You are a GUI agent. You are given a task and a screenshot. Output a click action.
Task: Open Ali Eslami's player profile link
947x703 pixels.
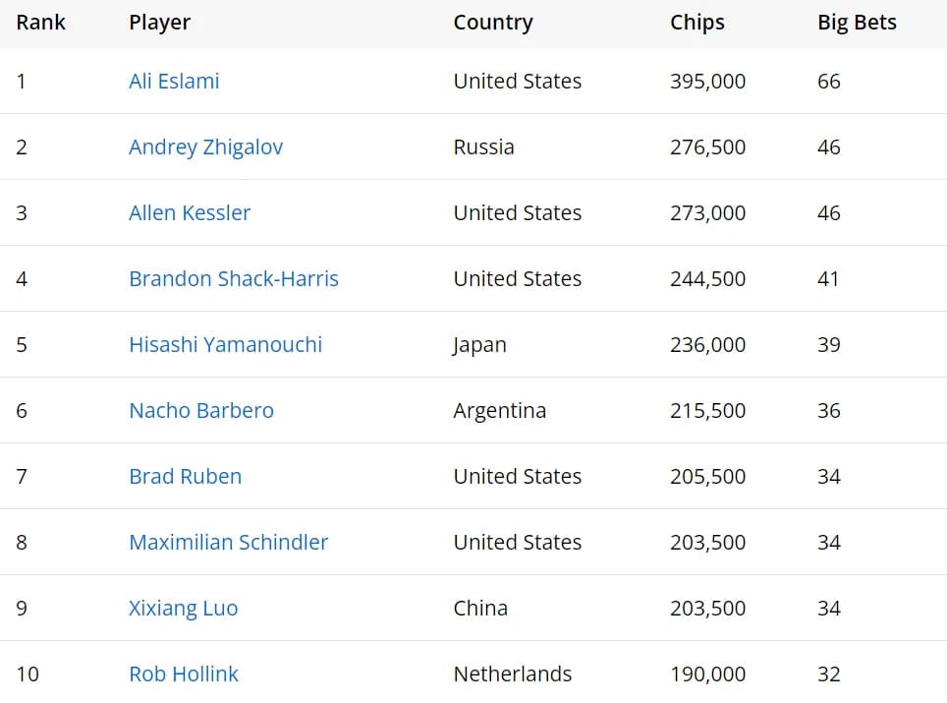pyautogui.click(x=174, y=81)
